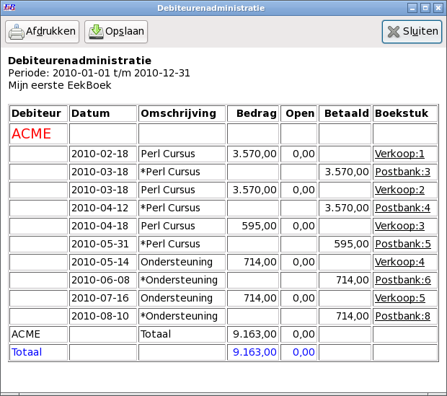Close window using title bar X
This screenshot has width=447, height=396.
(437, 8)
